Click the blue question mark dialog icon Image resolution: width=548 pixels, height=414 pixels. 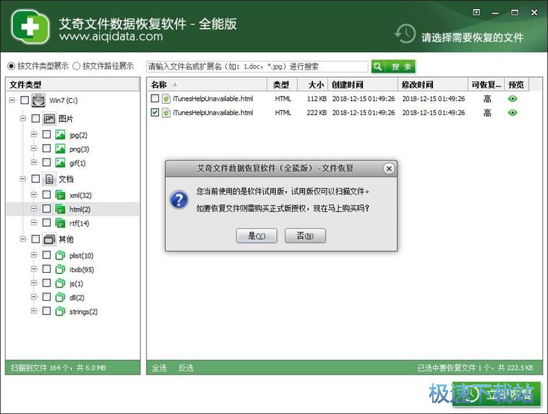tap(179, 199)
